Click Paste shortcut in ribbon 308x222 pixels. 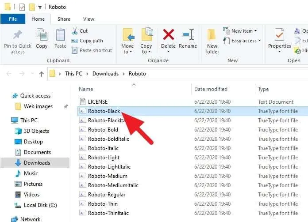coord(92,50)
